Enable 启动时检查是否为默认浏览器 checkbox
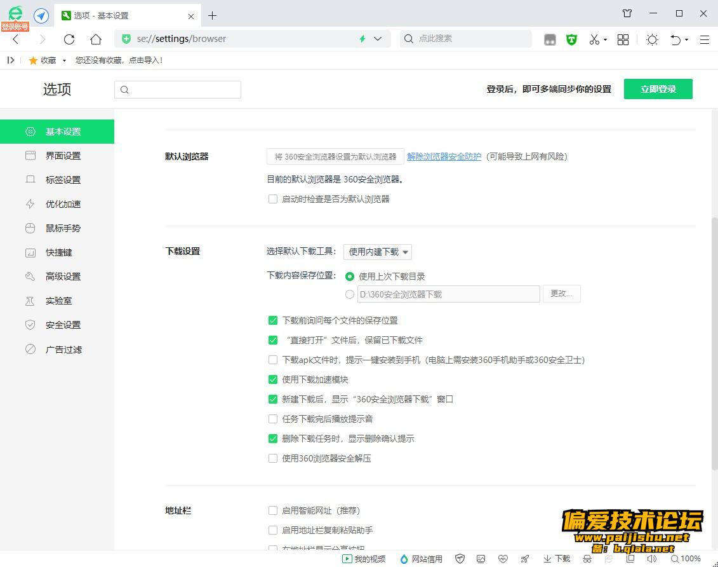 pyautogui.click(x=273, y=199)
